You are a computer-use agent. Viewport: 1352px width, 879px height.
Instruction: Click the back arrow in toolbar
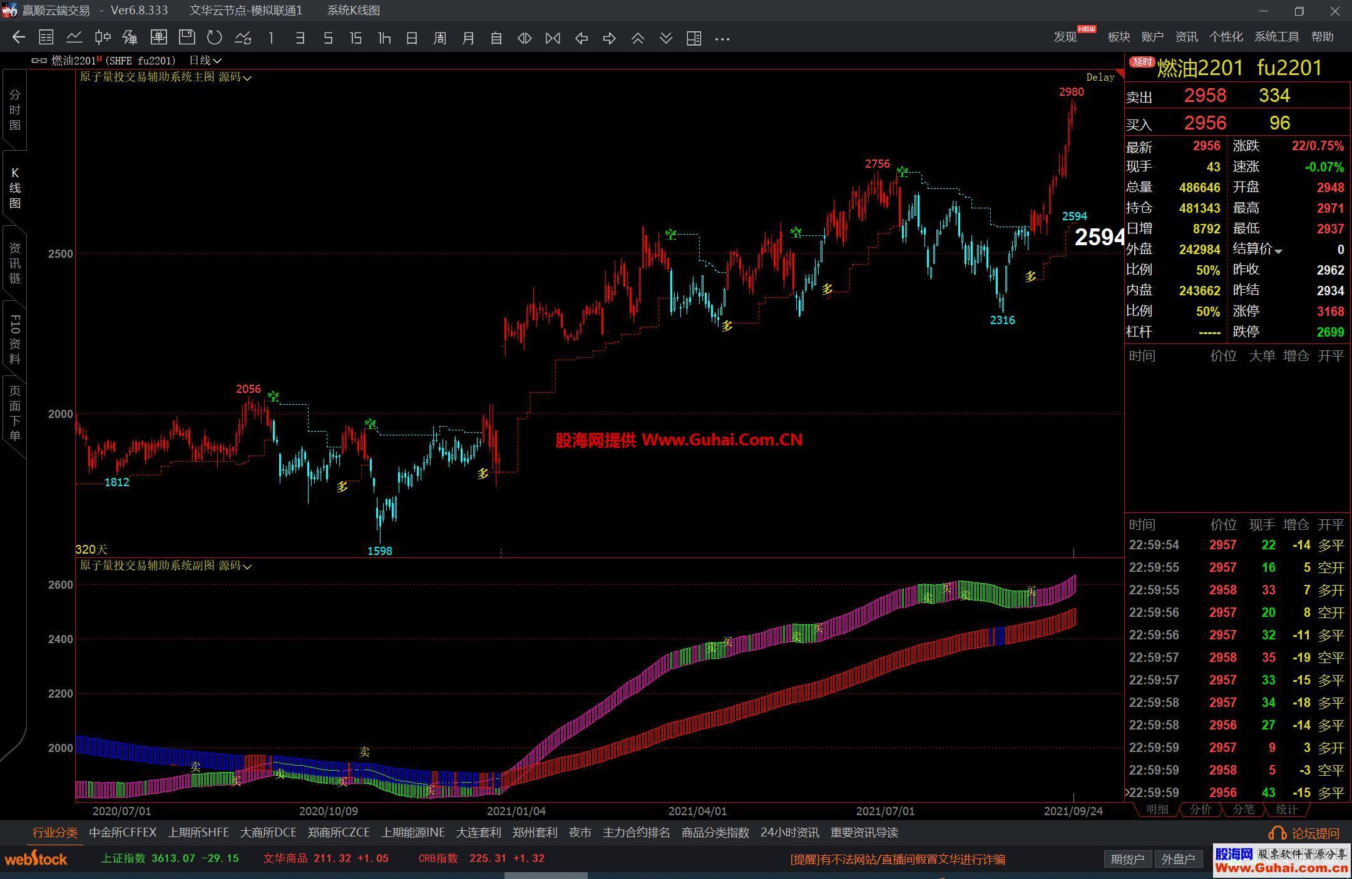coord(19,38)
